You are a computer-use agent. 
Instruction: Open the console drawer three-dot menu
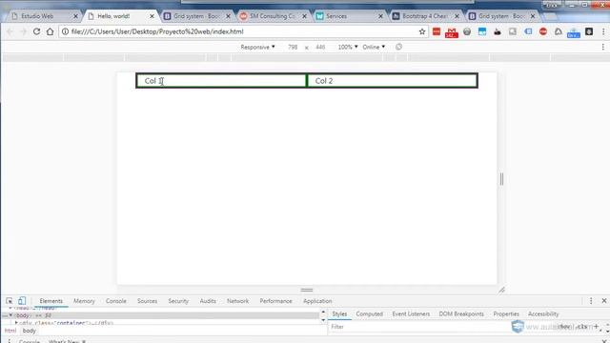point(9,341)
